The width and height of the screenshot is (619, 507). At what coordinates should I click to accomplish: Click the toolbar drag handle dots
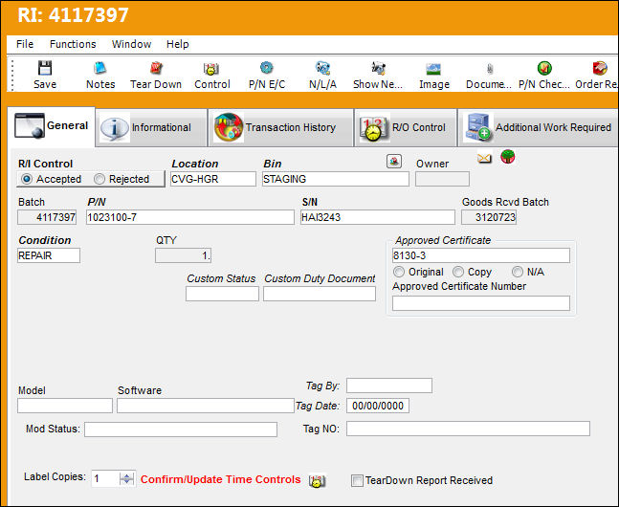(x=12, y=75)
